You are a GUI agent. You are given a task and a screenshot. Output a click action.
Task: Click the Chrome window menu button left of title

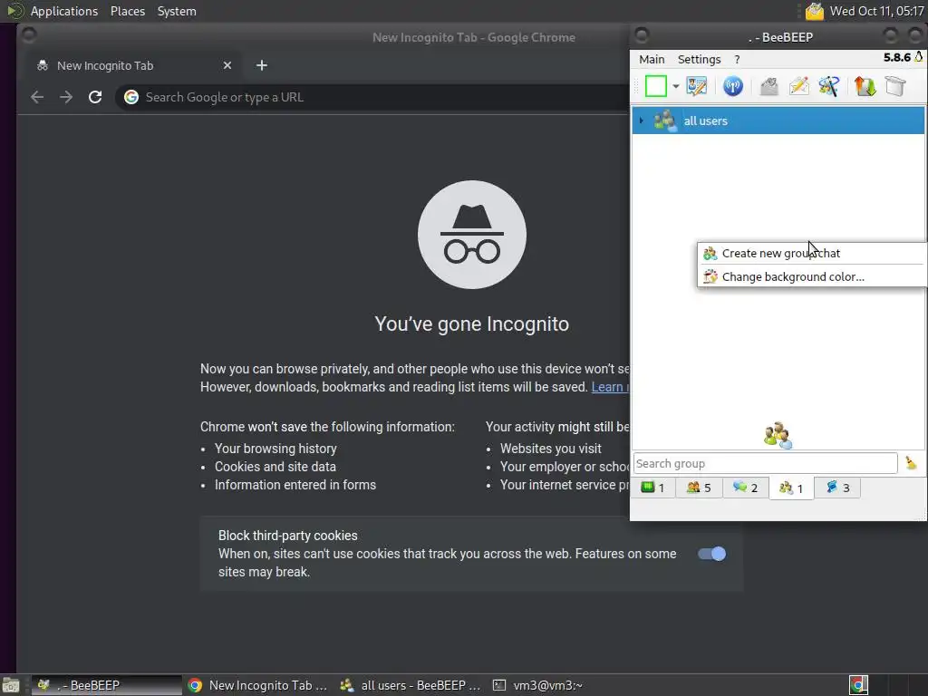(x=28, y=36)
